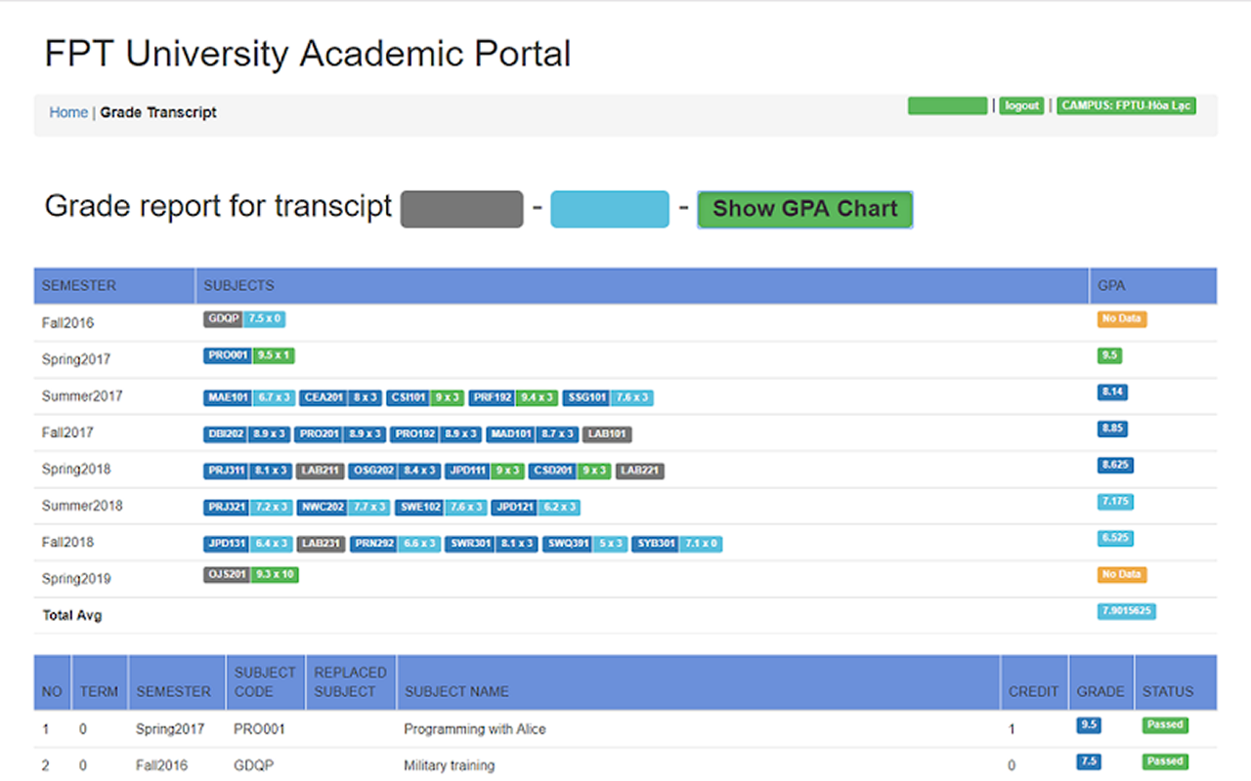Click the Home breadcrumb link
Image resolution: width=1251 pixels, height=781 pixels.
point(68,112)
